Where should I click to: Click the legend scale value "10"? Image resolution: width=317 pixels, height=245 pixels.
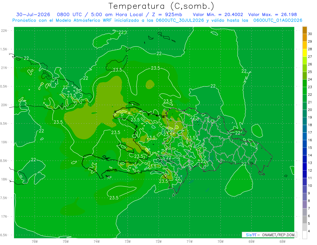(x=310, y=186)
